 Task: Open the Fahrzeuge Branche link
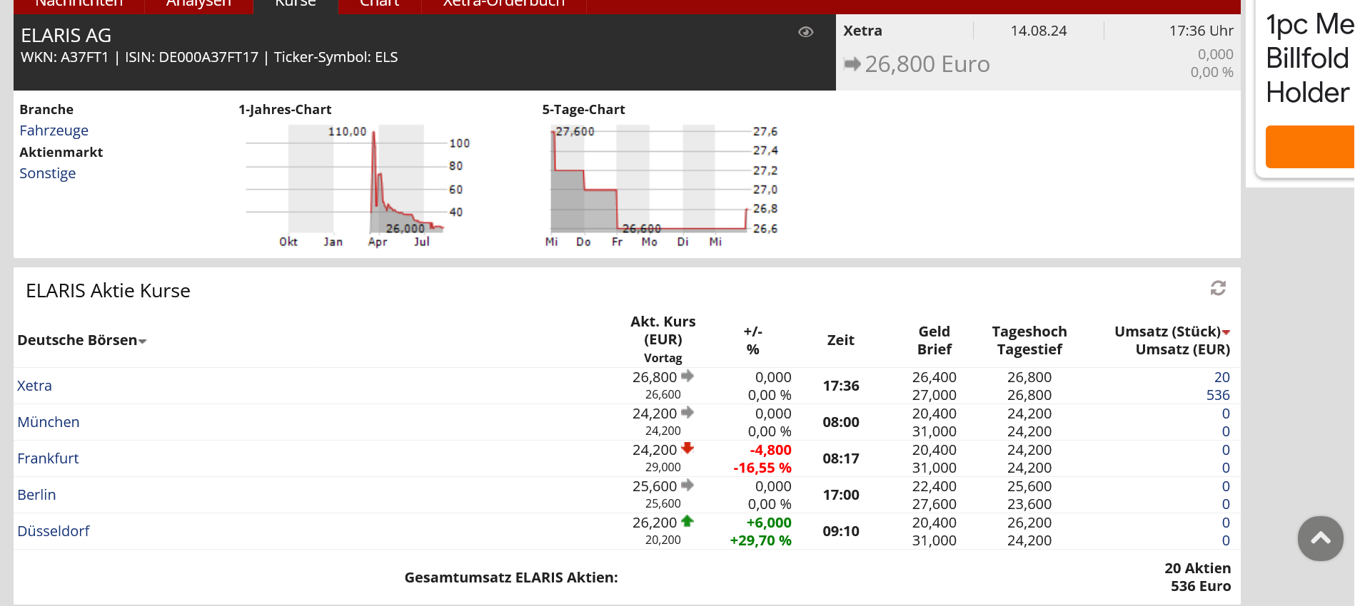(54, 130)
